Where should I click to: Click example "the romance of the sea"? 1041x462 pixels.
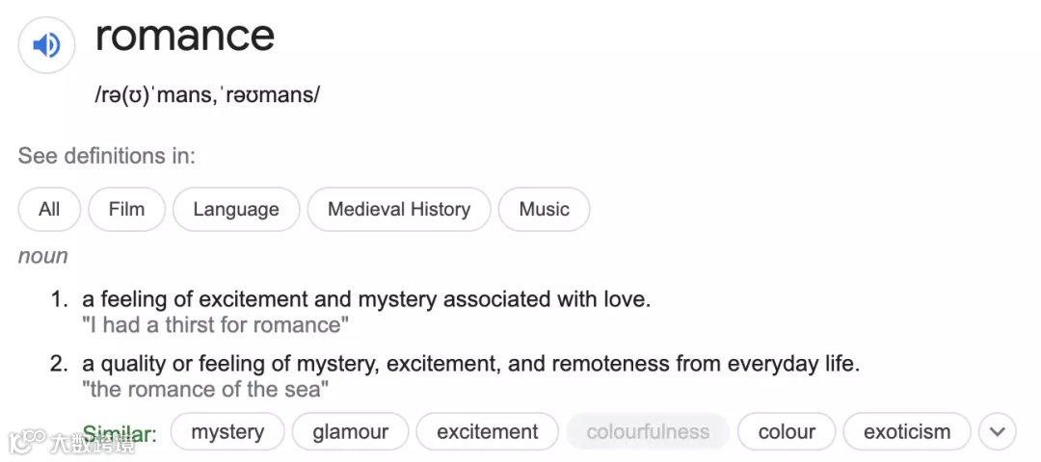[x=205, y=390]
